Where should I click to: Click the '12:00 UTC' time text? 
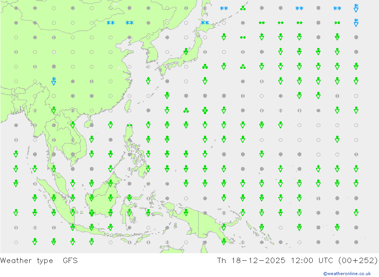pos(312,261)
